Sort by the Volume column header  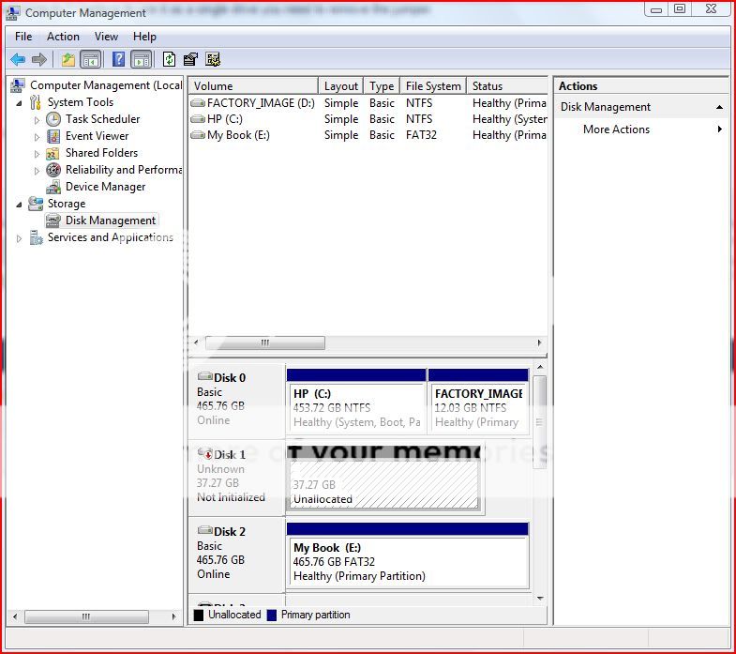click(253, 86)
